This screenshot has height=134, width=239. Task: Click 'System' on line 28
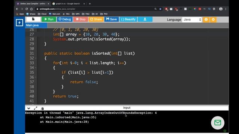tap(59, 39)
